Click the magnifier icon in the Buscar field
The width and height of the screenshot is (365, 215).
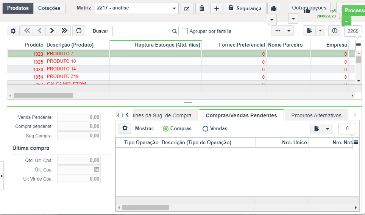pyautogui.click(x=174, y=31)
